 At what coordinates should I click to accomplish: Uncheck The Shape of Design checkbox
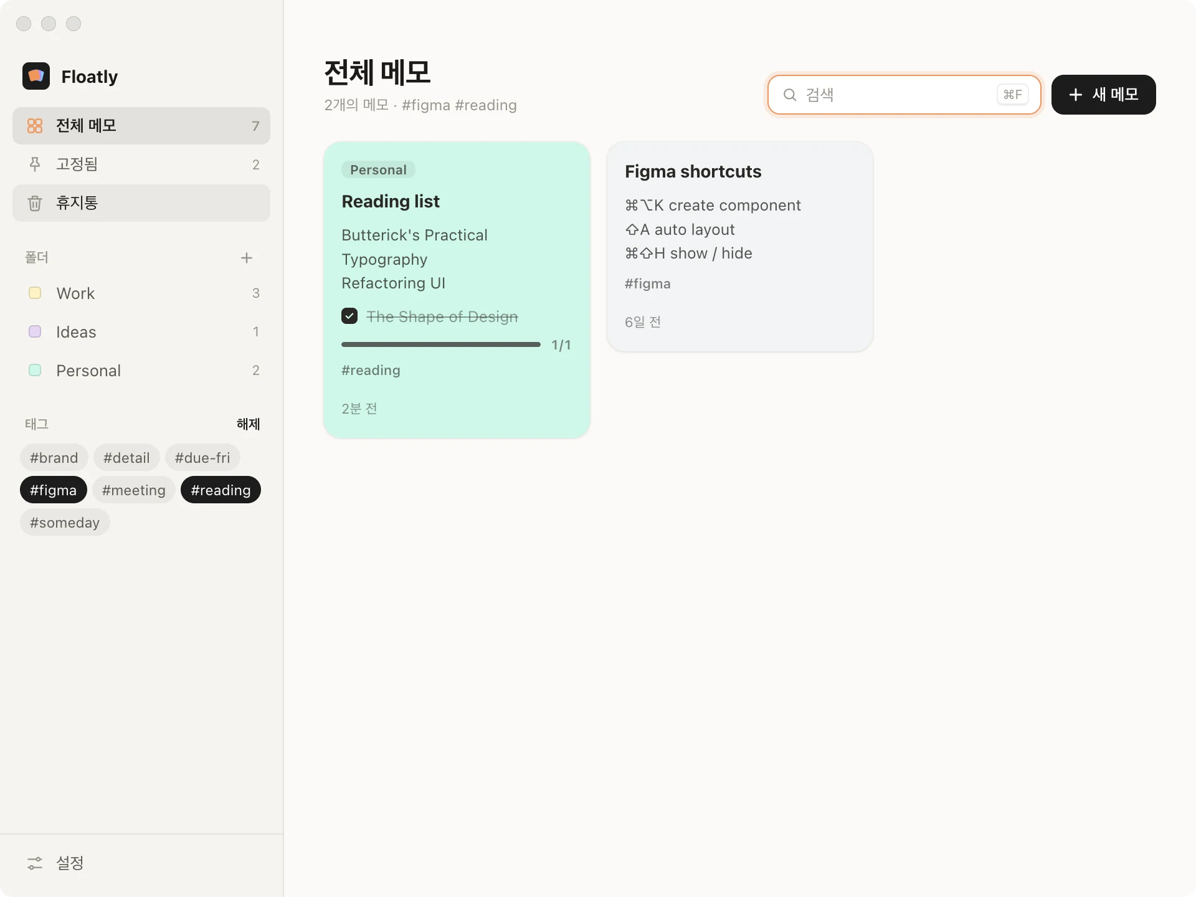pyautogui.click(x=349, y=316)
